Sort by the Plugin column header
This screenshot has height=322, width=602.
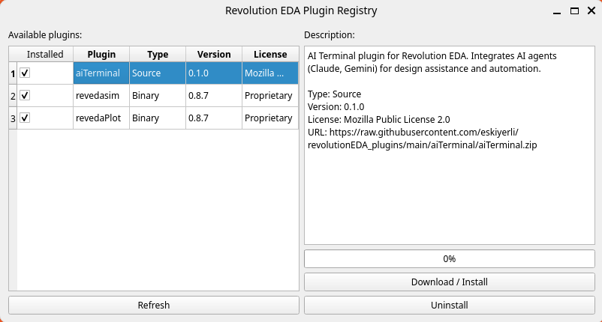point(101,55)
